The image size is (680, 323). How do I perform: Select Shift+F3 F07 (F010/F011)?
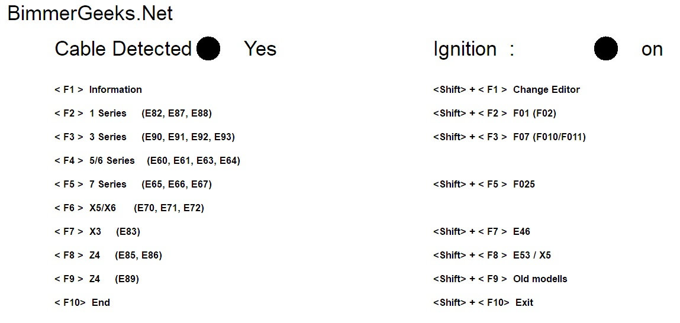(509, 137)
